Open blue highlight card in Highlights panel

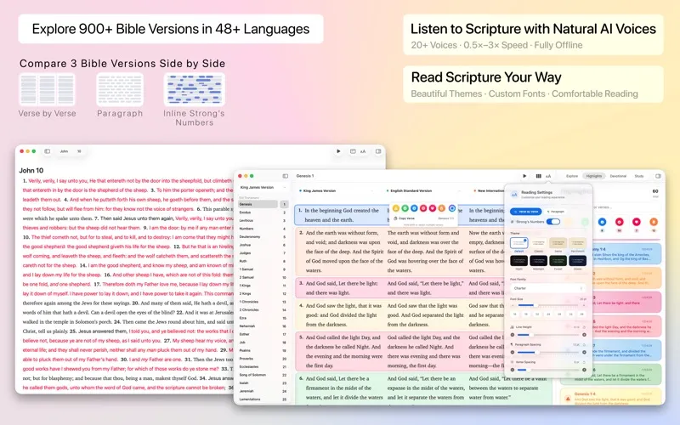tap(626, 253)
